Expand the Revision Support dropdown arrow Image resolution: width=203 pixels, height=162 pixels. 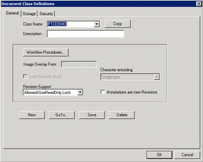tap(80, 92)
